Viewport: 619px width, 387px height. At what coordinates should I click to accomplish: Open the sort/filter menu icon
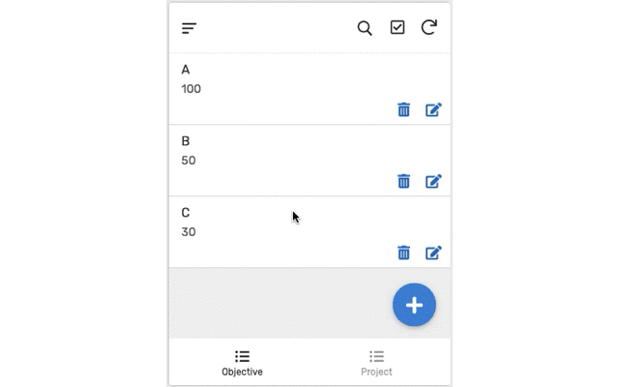[190, 28]
